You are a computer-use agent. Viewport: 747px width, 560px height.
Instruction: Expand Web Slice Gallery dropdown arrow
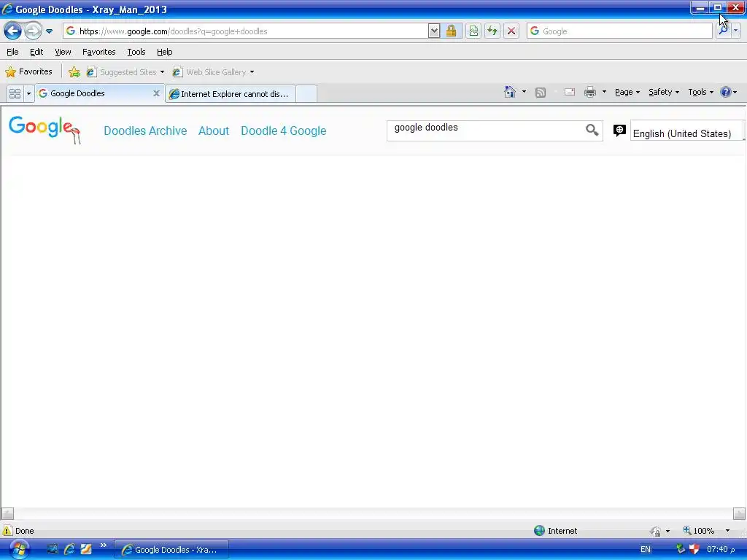coord(252,72)
